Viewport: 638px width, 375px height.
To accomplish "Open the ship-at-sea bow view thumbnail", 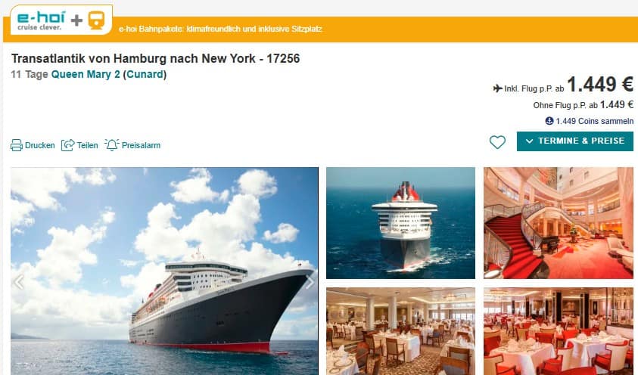I will pos(400,223).
